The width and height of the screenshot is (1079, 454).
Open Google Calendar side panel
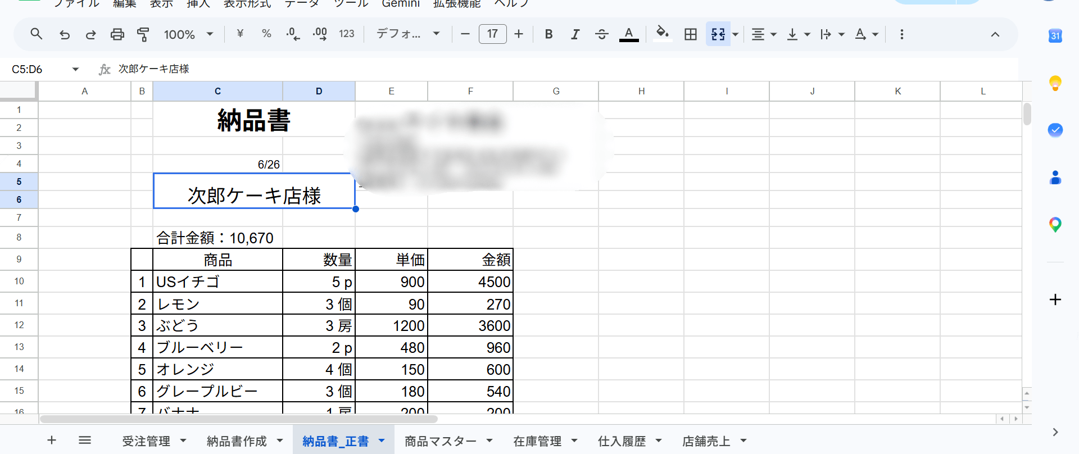pos(1055,35)
